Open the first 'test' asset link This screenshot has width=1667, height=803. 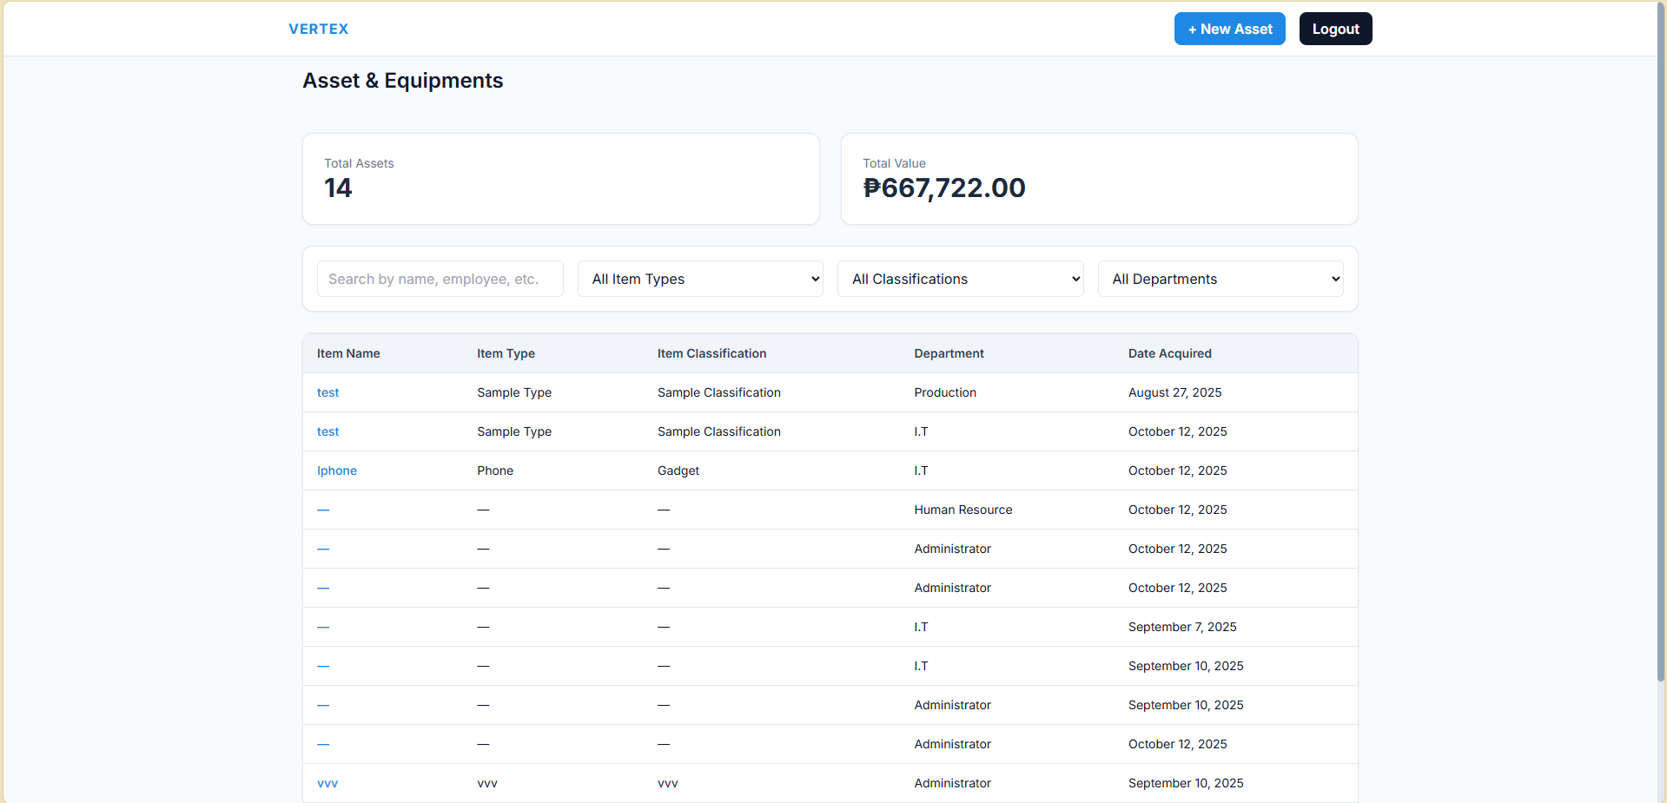click(327, 392)
